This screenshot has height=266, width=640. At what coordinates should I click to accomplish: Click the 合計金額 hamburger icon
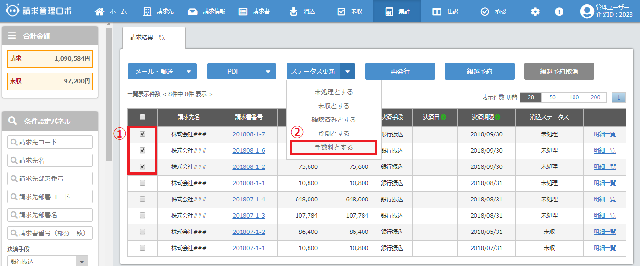pos(12,36)
